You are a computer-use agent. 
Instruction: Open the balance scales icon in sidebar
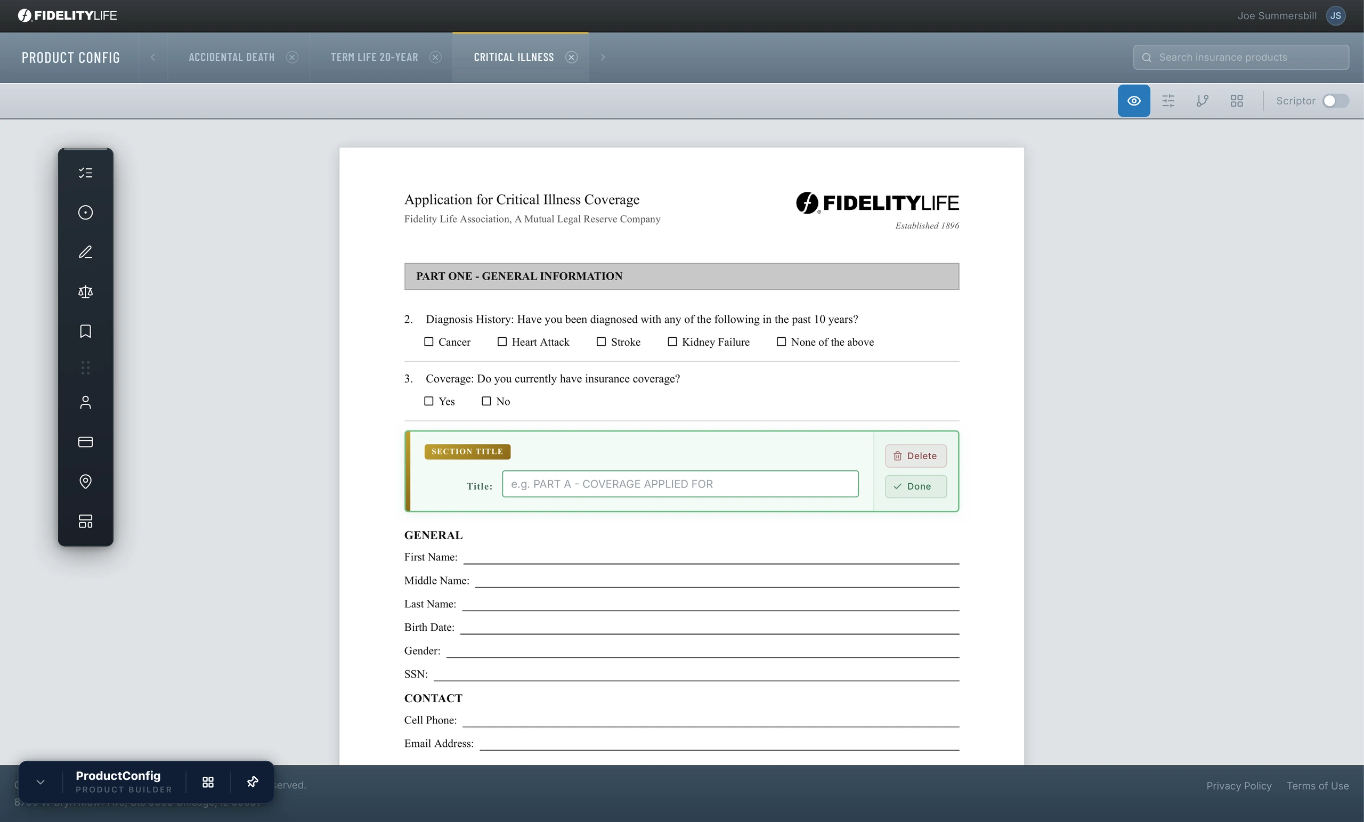tap(85, 292)
